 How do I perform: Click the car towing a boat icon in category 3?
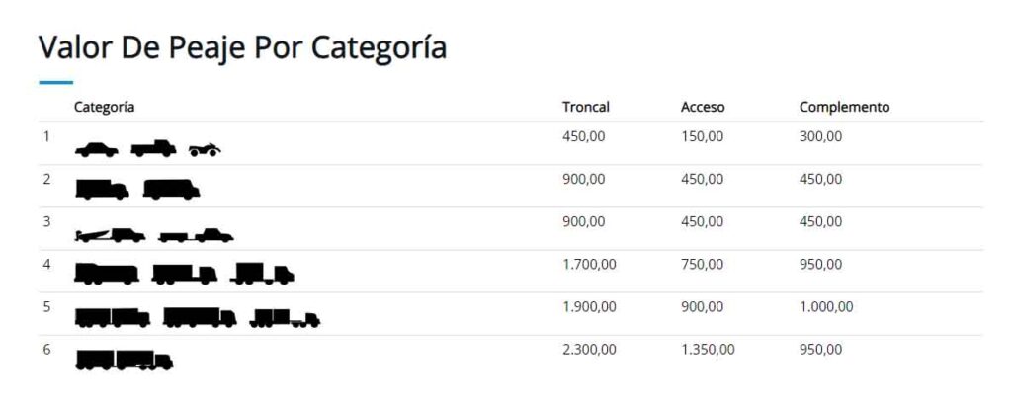click(x=111, y=235)
